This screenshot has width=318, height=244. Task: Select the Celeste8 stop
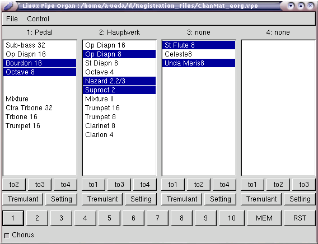199,54
